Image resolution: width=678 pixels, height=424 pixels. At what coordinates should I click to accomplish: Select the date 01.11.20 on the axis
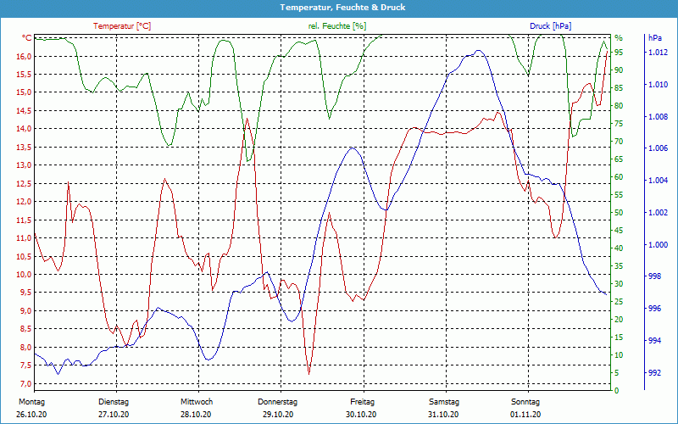click(525, 415)
